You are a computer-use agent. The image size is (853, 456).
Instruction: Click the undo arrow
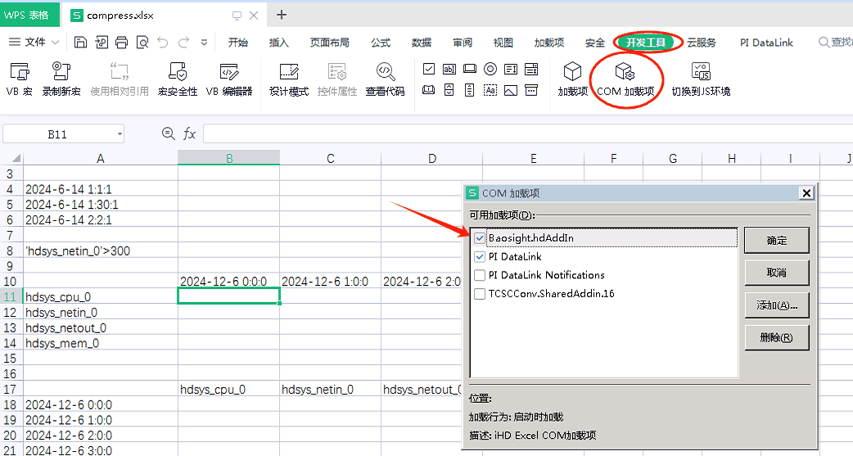pyautogui.click(x=163, y=42)
